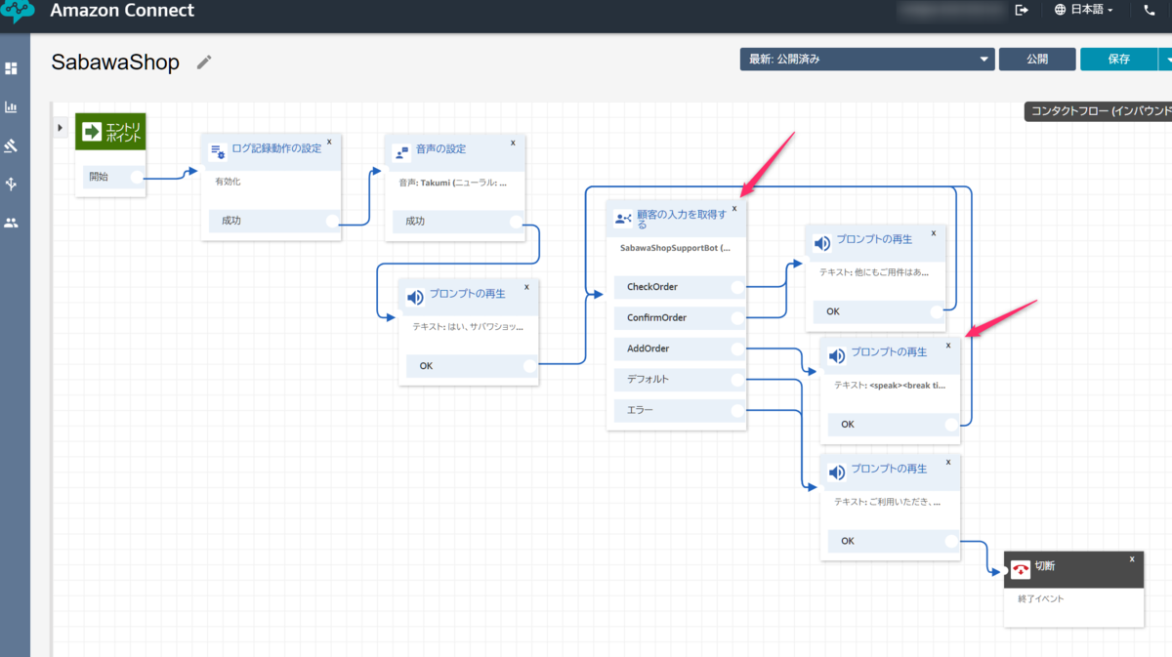
Task: Click the エントリポイント block title
Action: click(124, 131)
